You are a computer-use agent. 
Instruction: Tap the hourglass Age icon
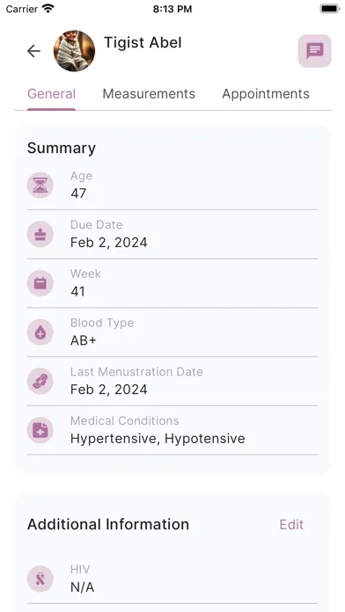[40, 185]
